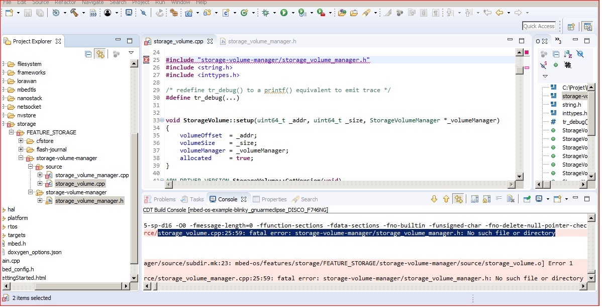The height and width of the screenshot is (308, 602).
Task: Click the Quick Access search field
Action: (x=539, y=26)
